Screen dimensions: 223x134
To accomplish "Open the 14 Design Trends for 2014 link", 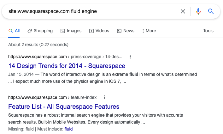I will 67,66.
